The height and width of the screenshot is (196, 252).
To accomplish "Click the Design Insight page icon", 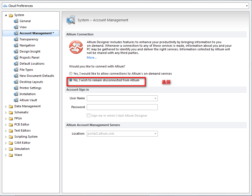I will point(16,51).
